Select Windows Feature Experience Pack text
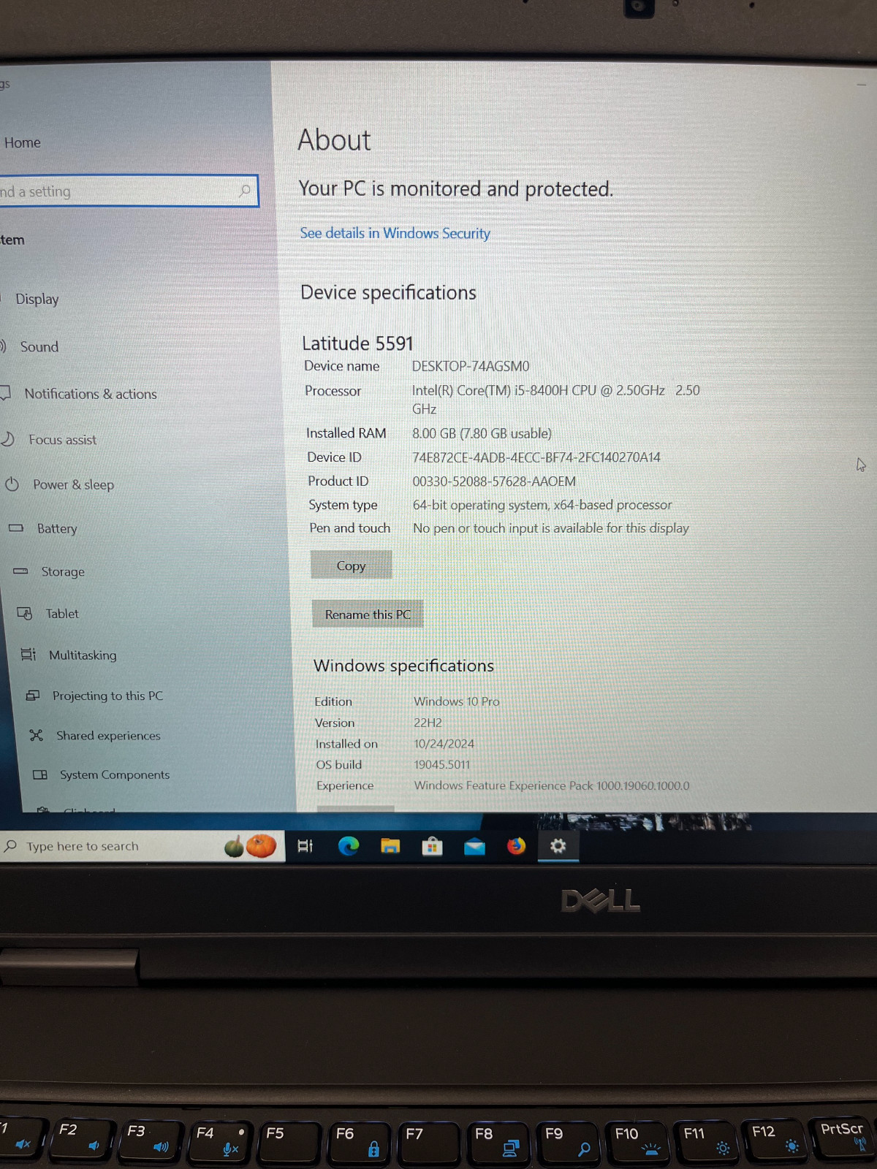 tap(552, 785)
